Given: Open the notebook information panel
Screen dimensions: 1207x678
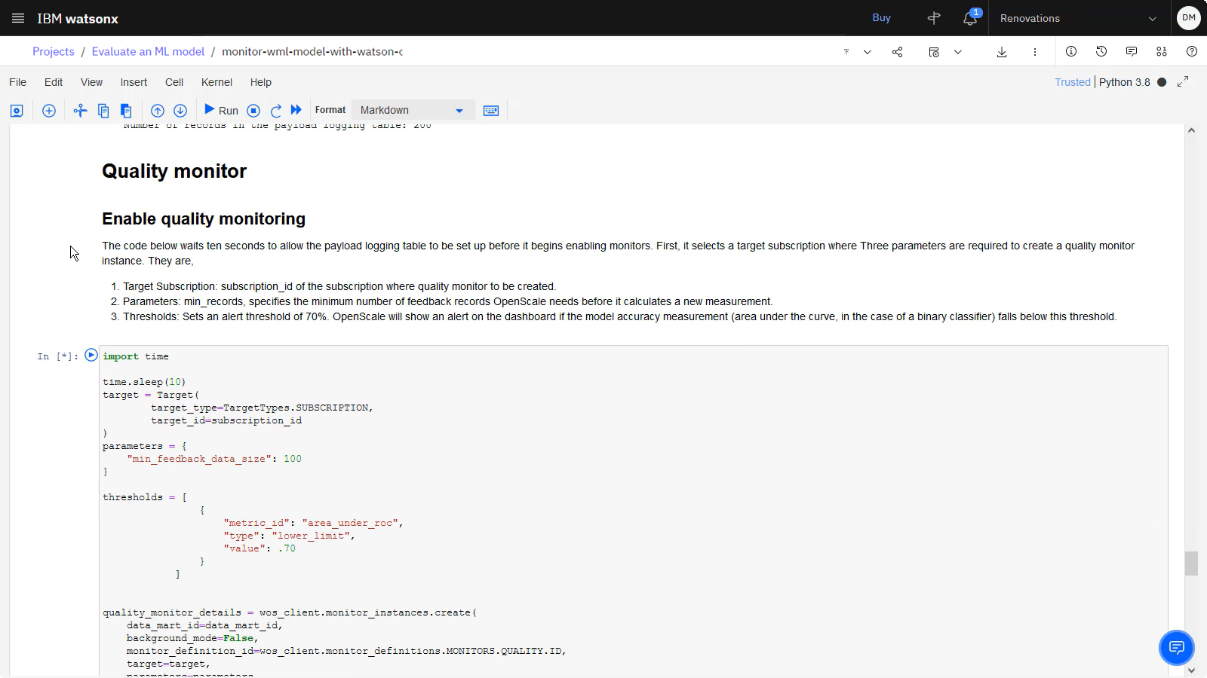Looking at the screenshot, I should 1071,51.
